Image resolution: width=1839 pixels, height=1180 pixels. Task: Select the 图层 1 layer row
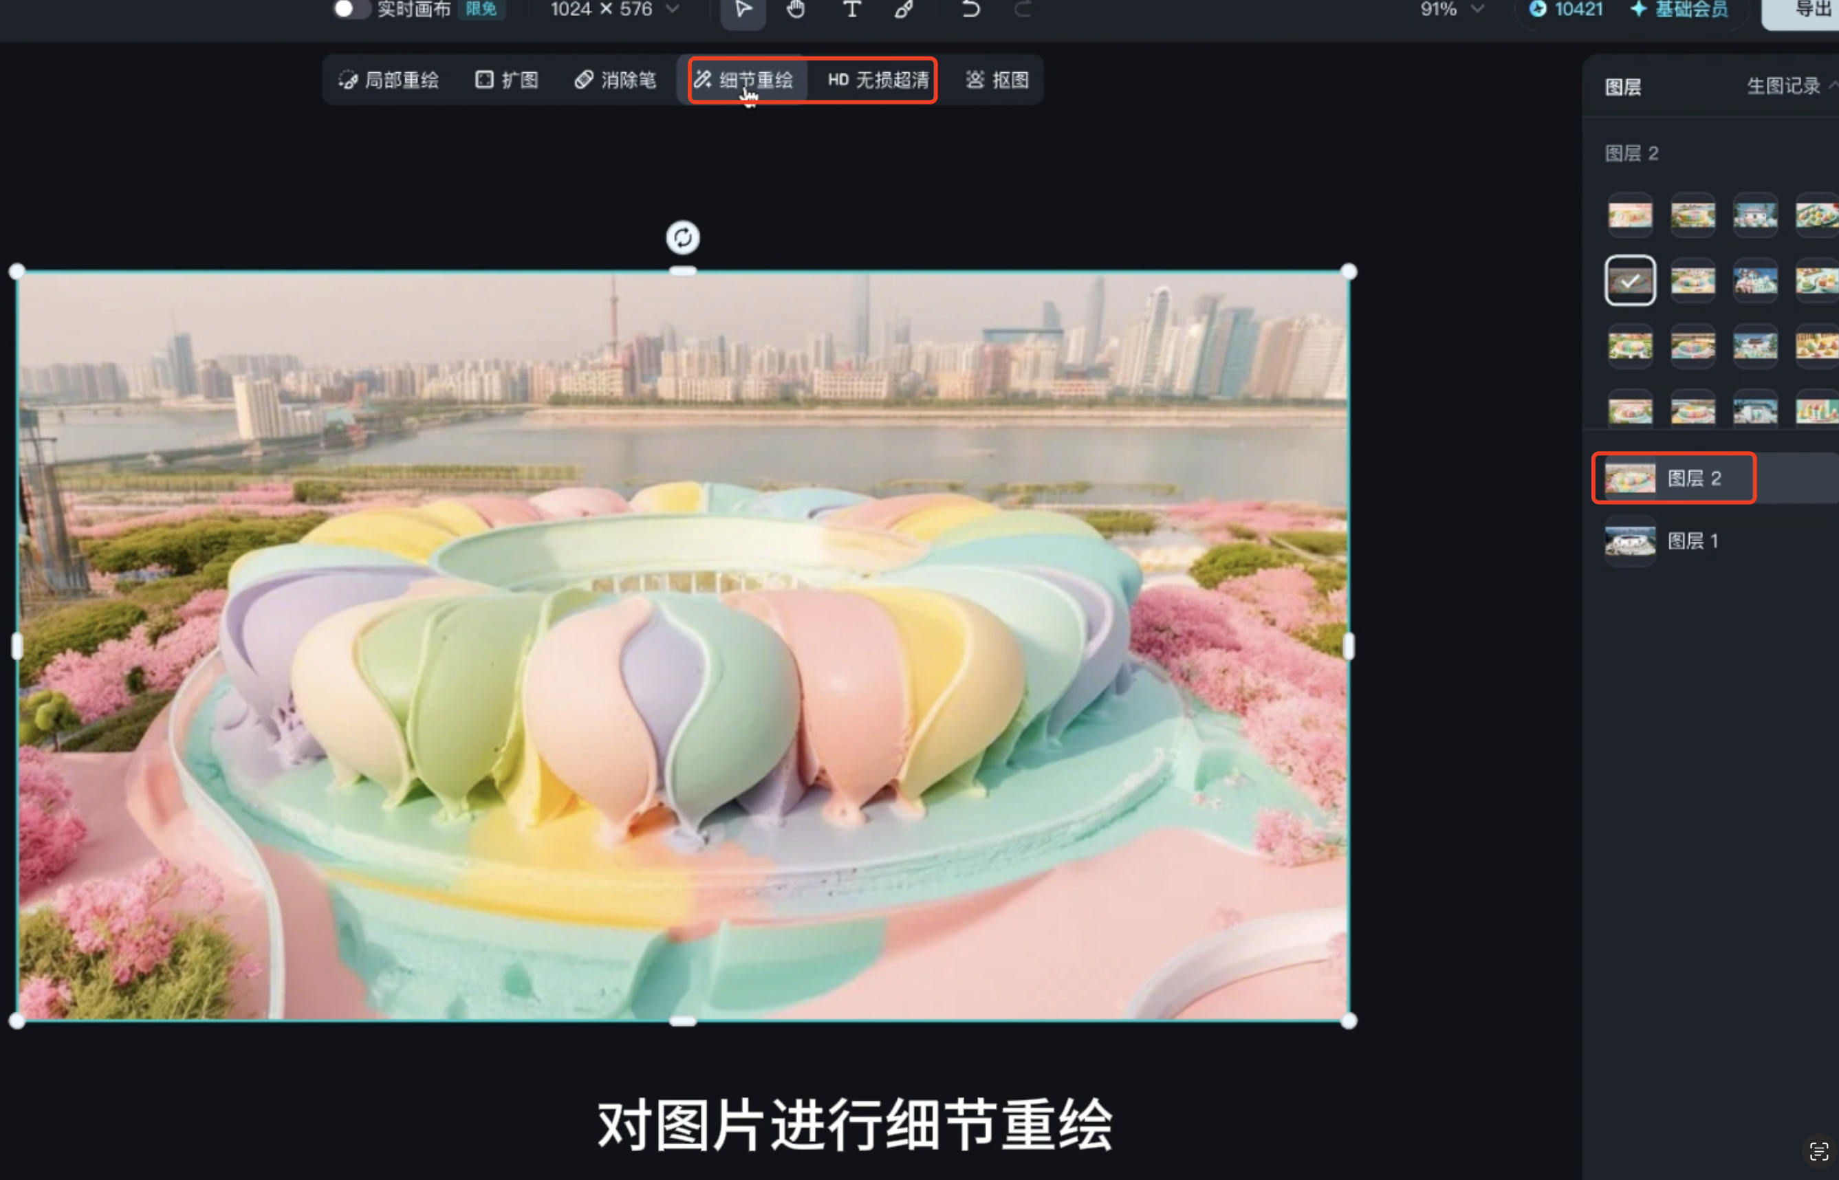pos(1715,541)
